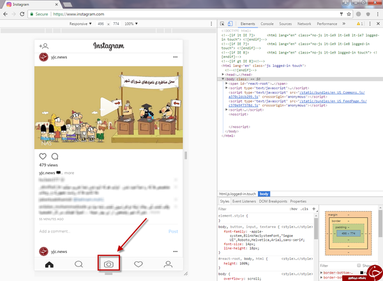Image resolution: width=383 pixels, height=281 pixels.
Task: Open the activity heart icon in the bottom bar
Action: click(139, 264)
